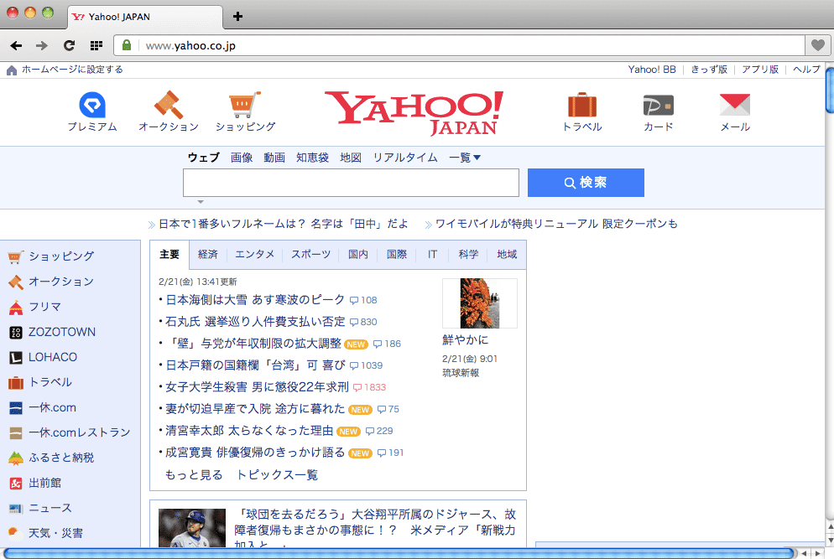
Task: Open the Yahoo! BB link
Action: [x=652, y=70]
